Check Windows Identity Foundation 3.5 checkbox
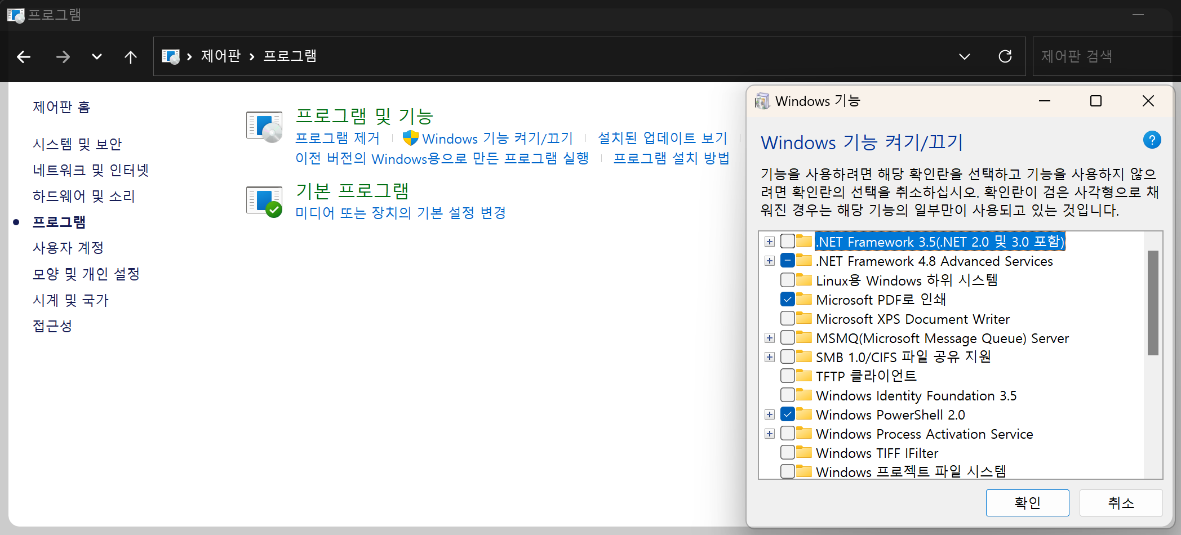Screen dimensions: 1181x535 [x=788, y=395]
